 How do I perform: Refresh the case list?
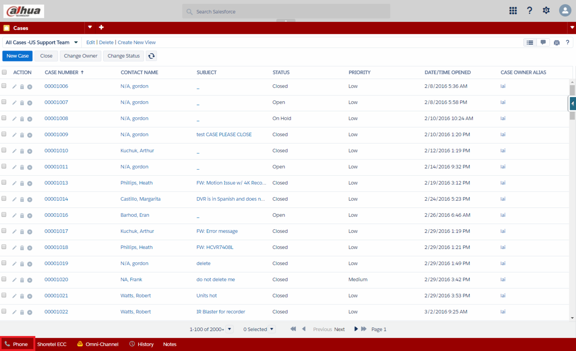(x=151, y=56)
